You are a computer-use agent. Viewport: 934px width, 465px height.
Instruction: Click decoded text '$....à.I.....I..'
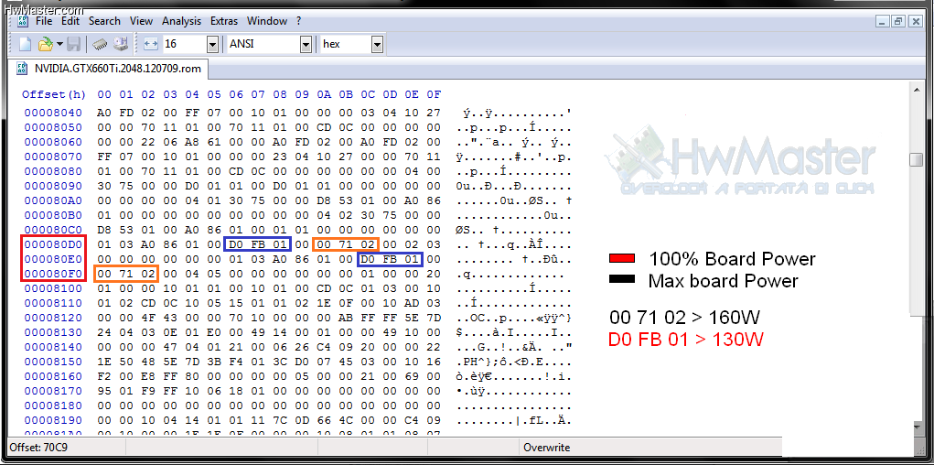click(x=515, y=332)
